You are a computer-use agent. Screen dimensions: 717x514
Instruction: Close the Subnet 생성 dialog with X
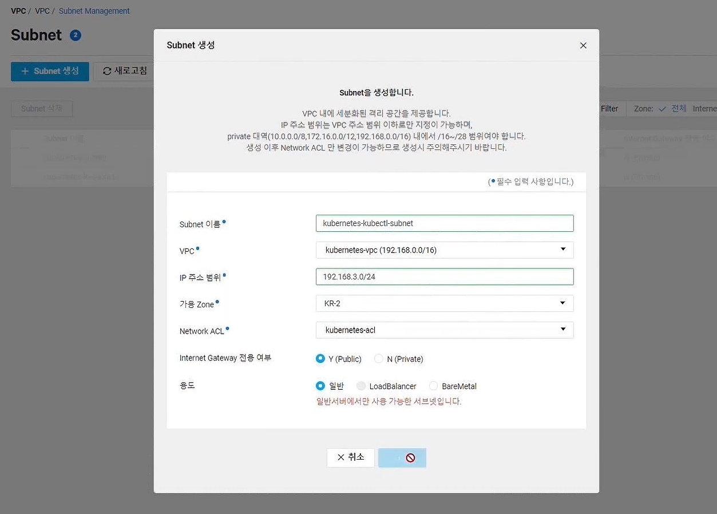tap(583, 45)
